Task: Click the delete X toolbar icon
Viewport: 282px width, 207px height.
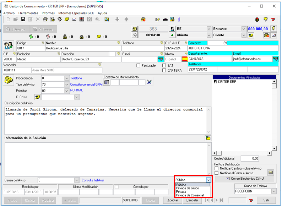Action: click(x=38, y=19)
